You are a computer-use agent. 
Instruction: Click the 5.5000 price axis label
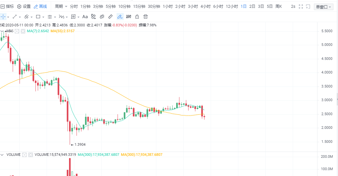(327, 31)
